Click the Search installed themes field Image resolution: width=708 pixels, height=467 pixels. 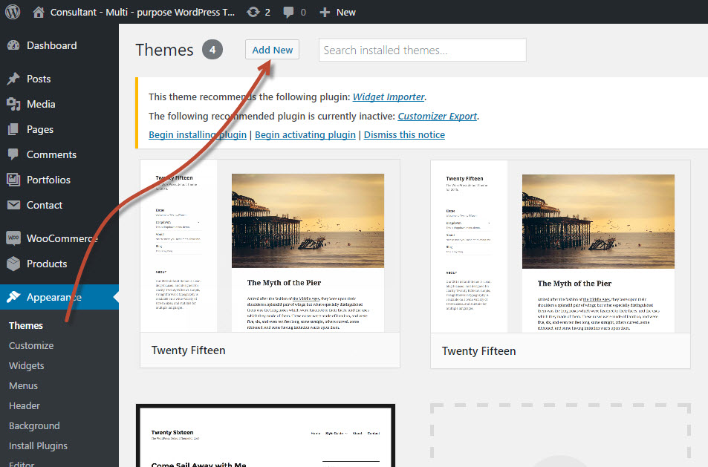pyautogui.click(x=422, y=50)
